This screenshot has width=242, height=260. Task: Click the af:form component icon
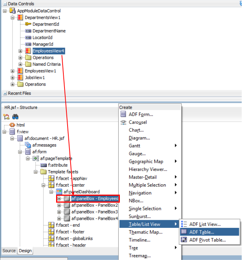(x=27, y=151)
